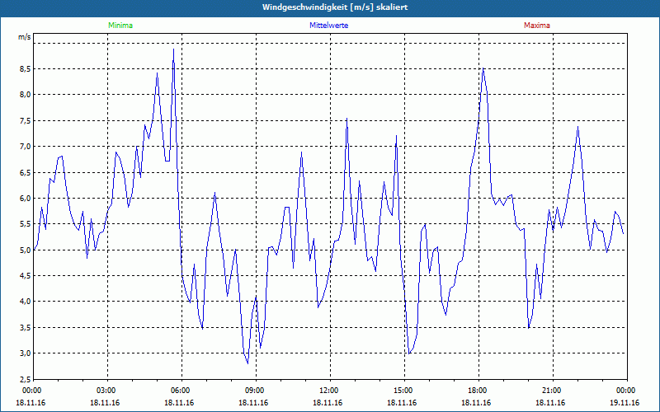Click the 21:00 time label
This screenshot has height=412, width=660.
[x=553, y=391]
